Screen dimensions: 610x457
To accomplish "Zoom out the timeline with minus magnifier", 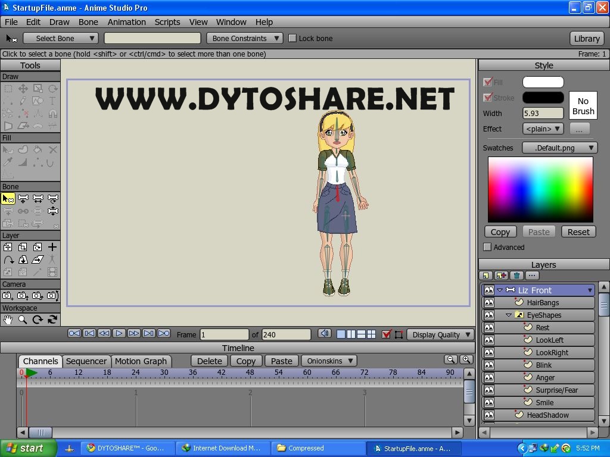I will 451,360.
